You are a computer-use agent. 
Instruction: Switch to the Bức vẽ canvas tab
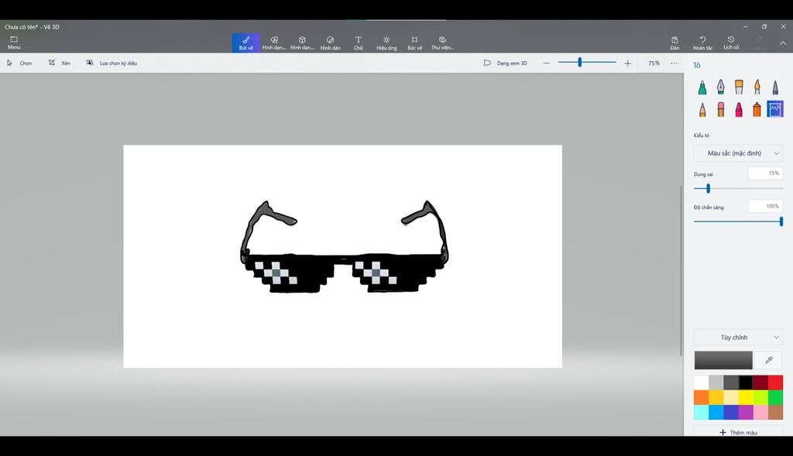(414, 43)
